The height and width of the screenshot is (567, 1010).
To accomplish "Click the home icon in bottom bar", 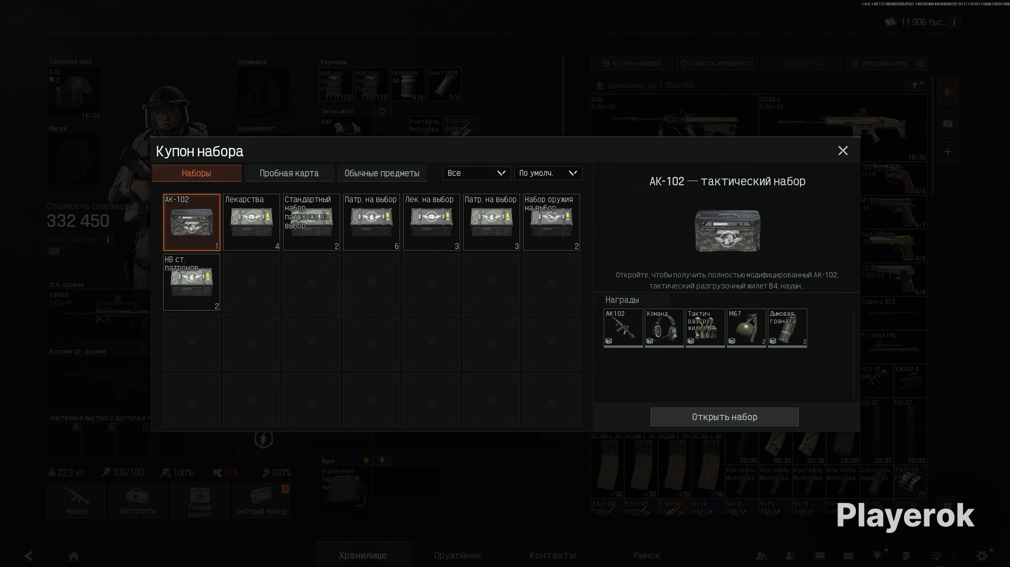I will (x=74, y=556).
